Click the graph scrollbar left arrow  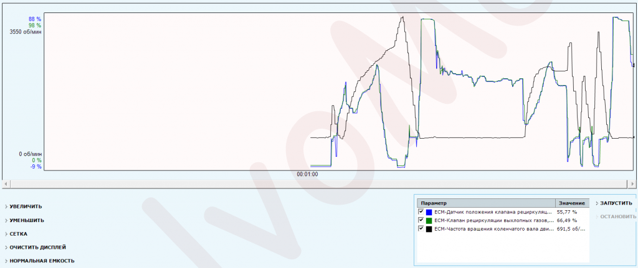6,184
